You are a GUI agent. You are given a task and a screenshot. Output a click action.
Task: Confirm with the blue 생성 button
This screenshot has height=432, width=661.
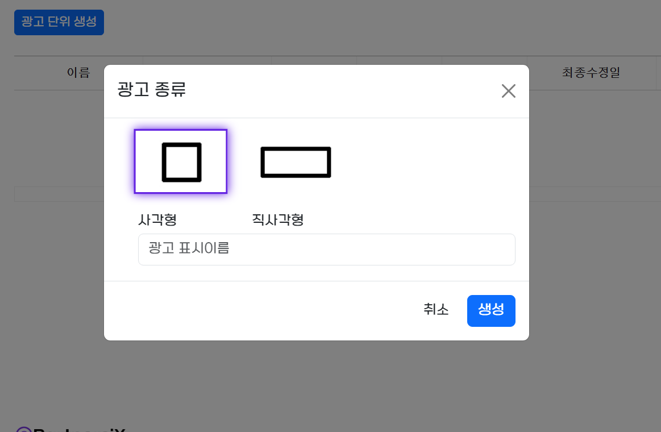(491, 310)
